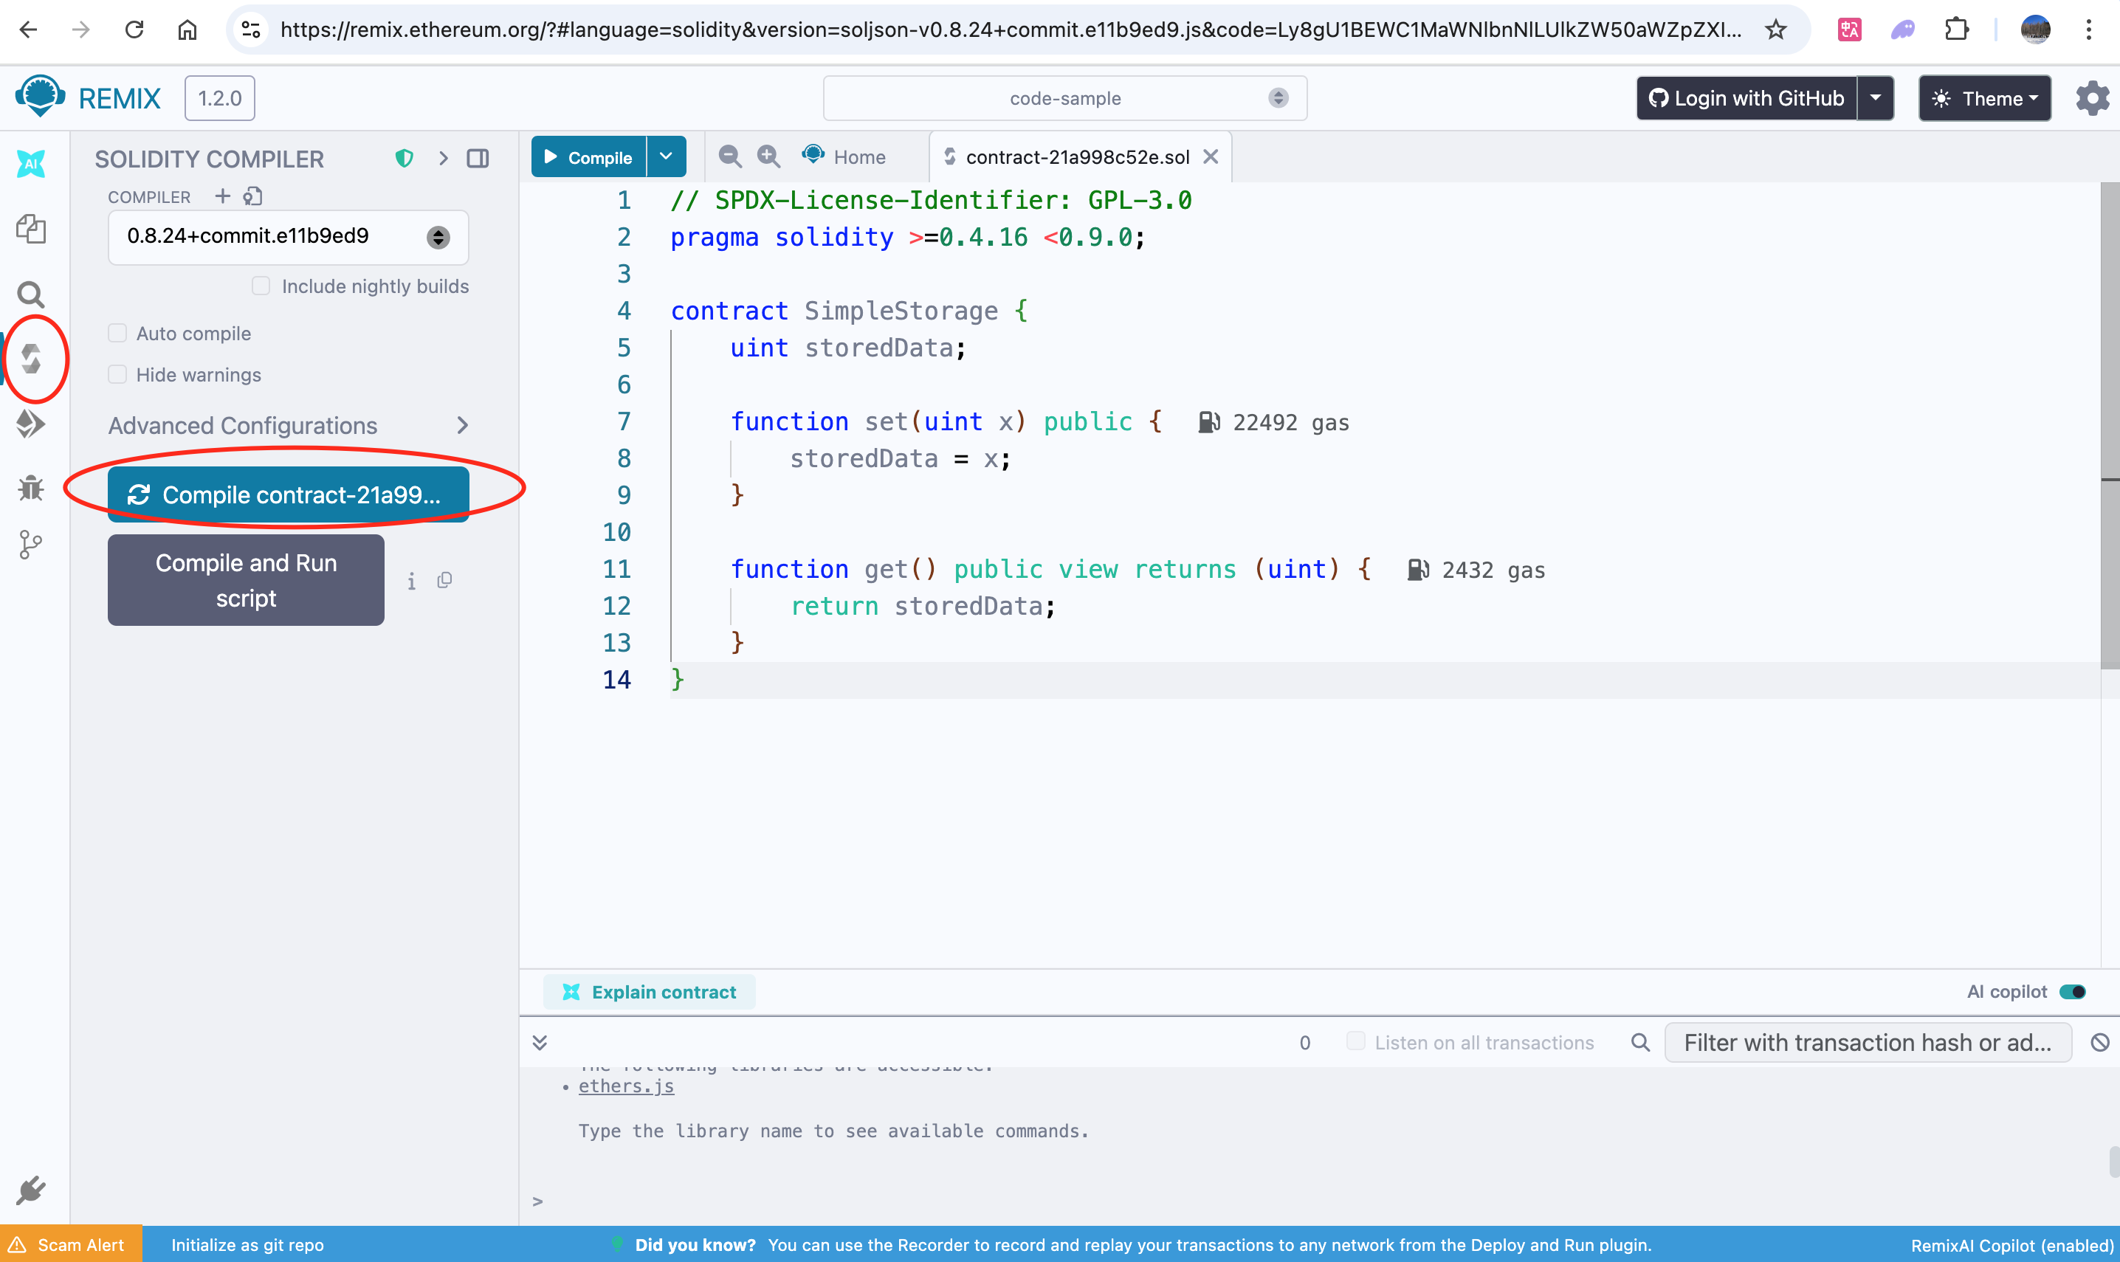Open the compiler version dropdown

point(287,236)
